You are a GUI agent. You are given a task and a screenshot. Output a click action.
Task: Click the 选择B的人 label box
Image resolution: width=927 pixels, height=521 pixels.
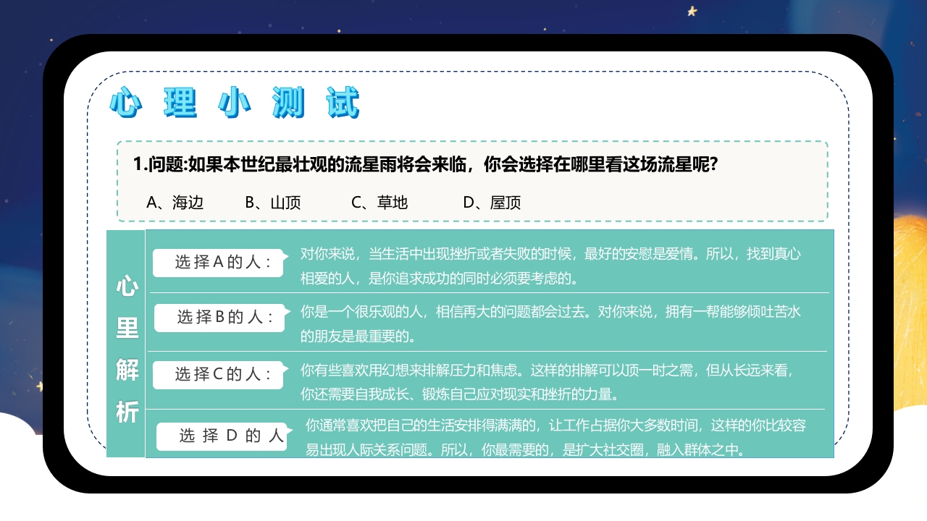218,318
